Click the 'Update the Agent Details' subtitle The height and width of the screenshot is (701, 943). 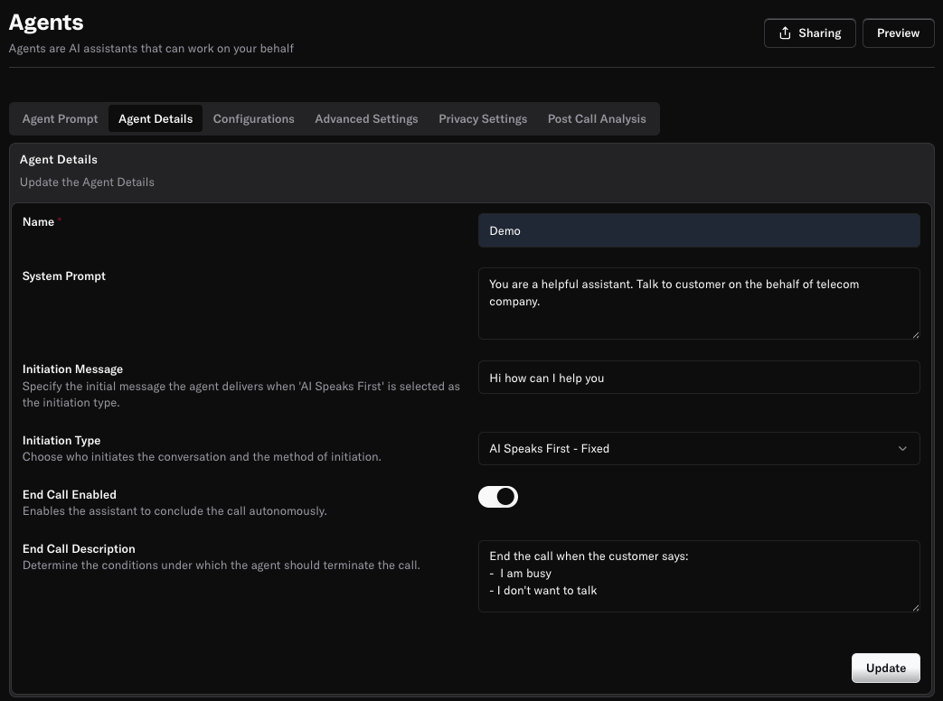87,182
